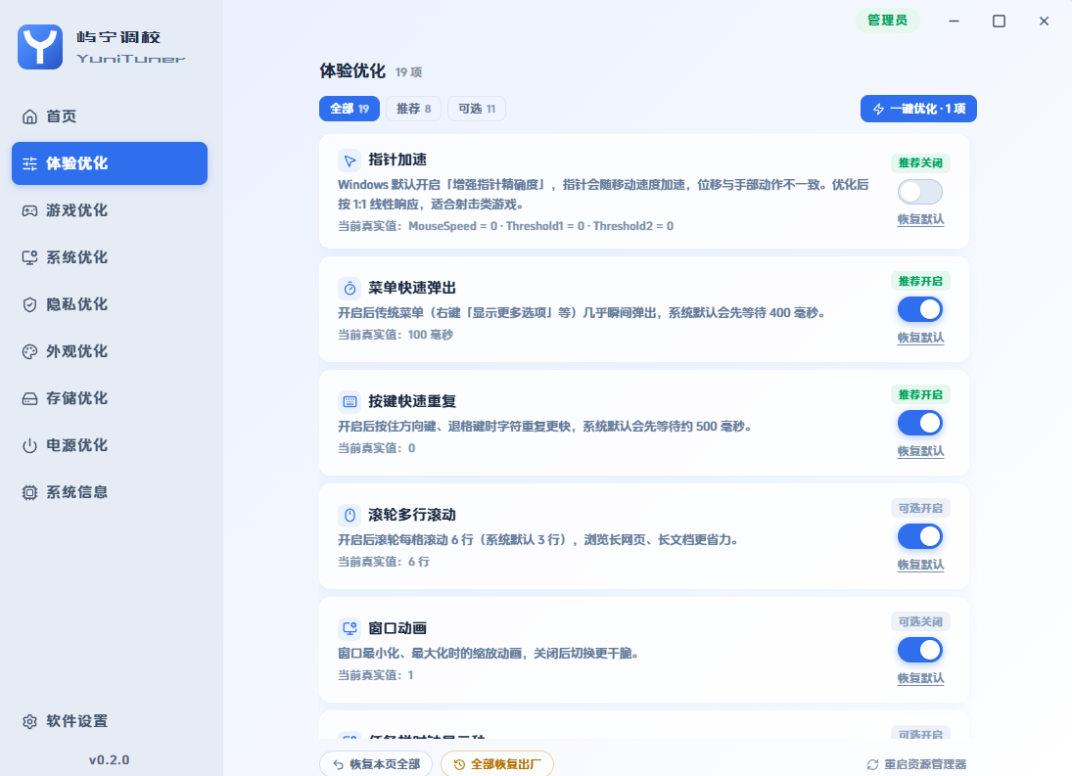Screen dimensions: 1072x776
Task: Click the 当前真实值: 100 毫秒 text
Action: tap(396, 335)
